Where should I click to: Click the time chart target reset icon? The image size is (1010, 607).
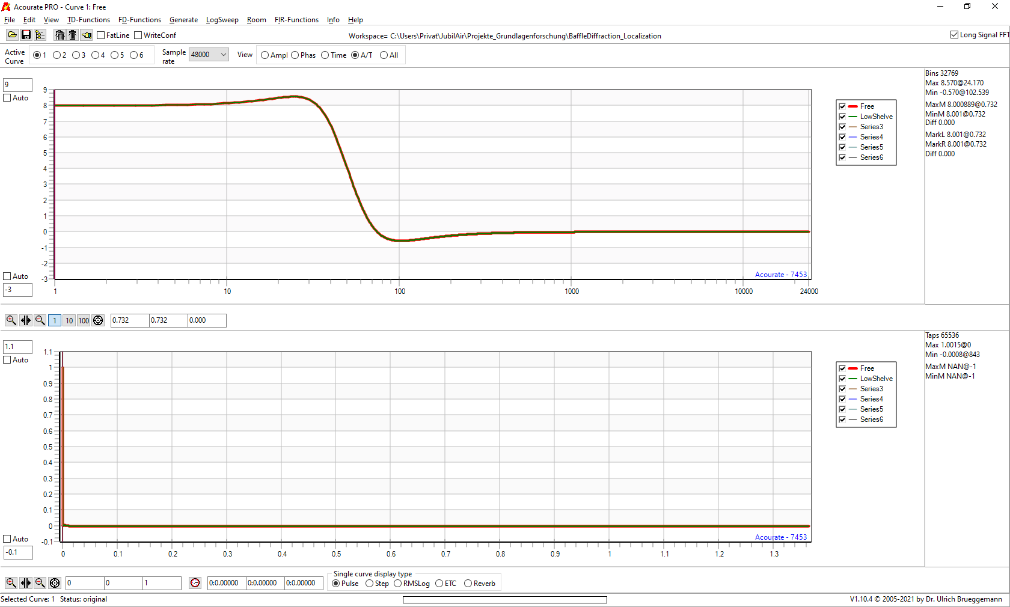coord(55,583)
